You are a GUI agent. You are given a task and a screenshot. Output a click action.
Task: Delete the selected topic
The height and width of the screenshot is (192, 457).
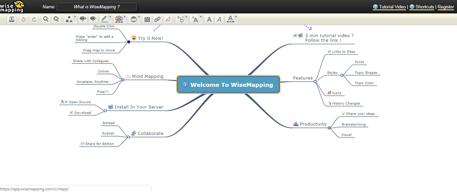click(x=93, y=19)
